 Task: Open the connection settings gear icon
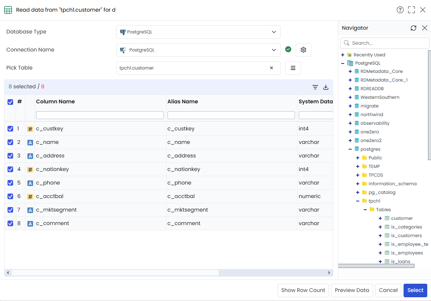tap(303, 50)
